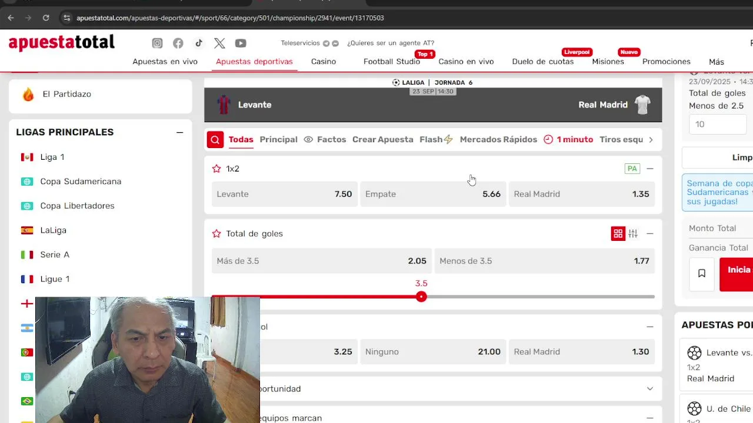753x423 pixels.
Task: Select the Flash market tab
Action: point(436,140)
